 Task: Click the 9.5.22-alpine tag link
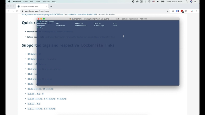(x=35, y=109)
